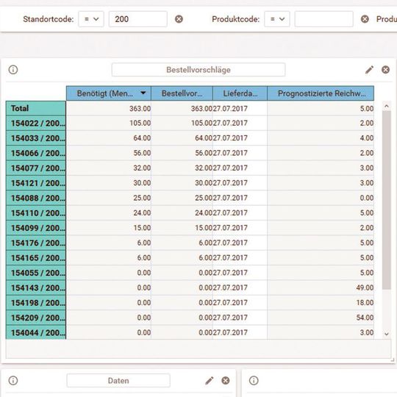
Task: Click the 105.00 Benötigt cell of row 154022
Action: click(x=109, y=124)
